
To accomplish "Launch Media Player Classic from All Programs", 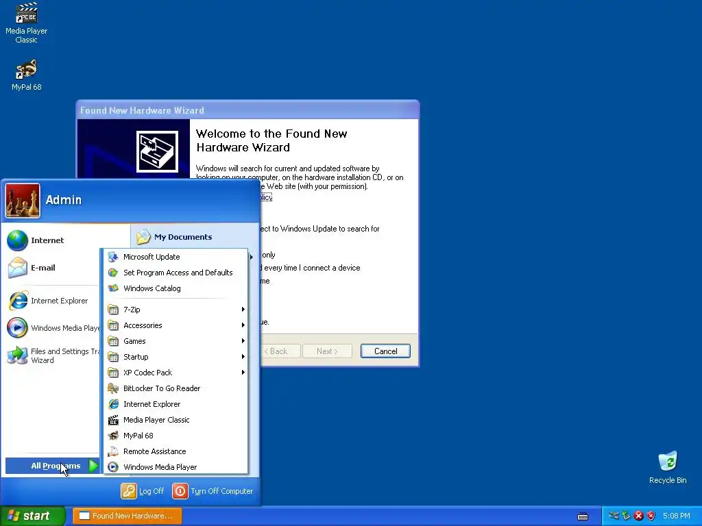I will (175, 420).
